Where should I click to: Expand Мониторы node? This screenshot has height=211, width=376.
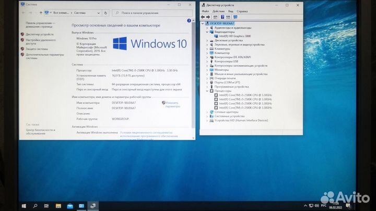coord(207,70)
